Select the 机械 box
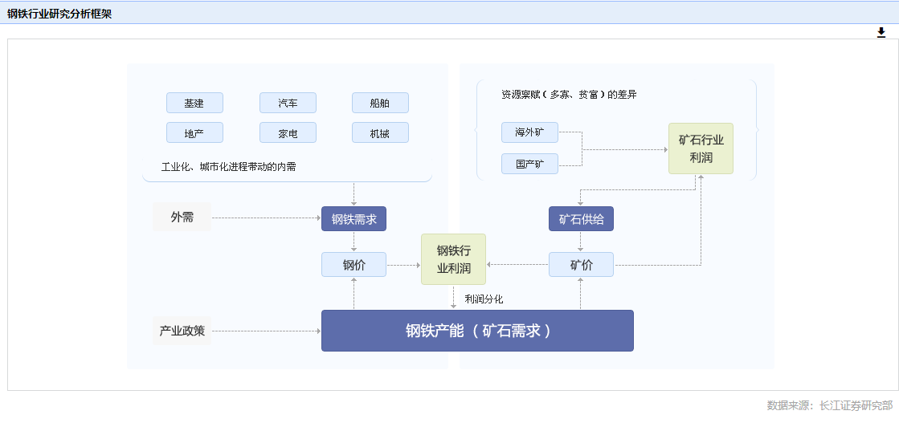The height and width of the screenshot is (427, 899). click(380, 133)
